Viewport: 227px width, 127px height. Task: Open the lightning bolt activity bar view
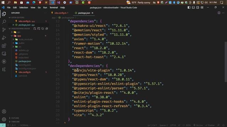(x=4, y=61)
